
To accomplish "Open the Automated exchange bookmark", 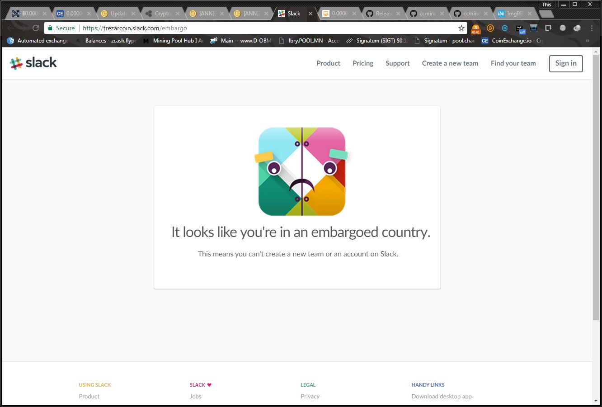I will coord(38,41).
